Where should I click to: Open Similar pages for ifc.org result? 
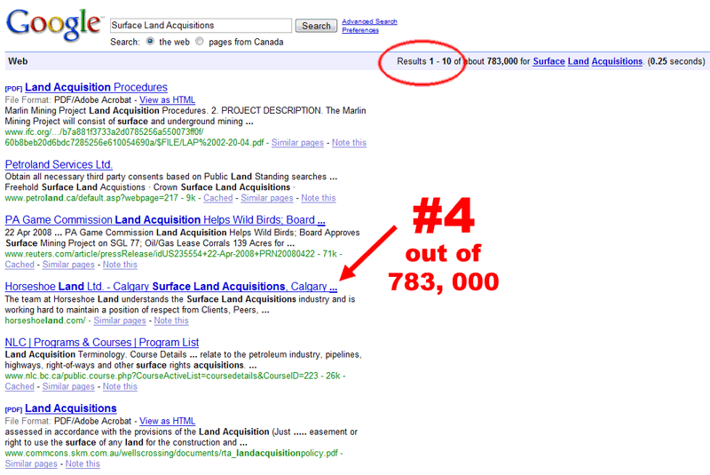297,143
